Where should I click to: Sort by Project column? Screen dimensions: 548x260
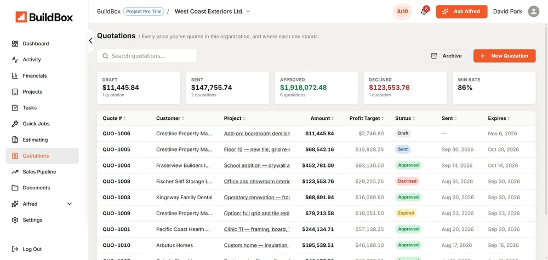click(235, 118)
